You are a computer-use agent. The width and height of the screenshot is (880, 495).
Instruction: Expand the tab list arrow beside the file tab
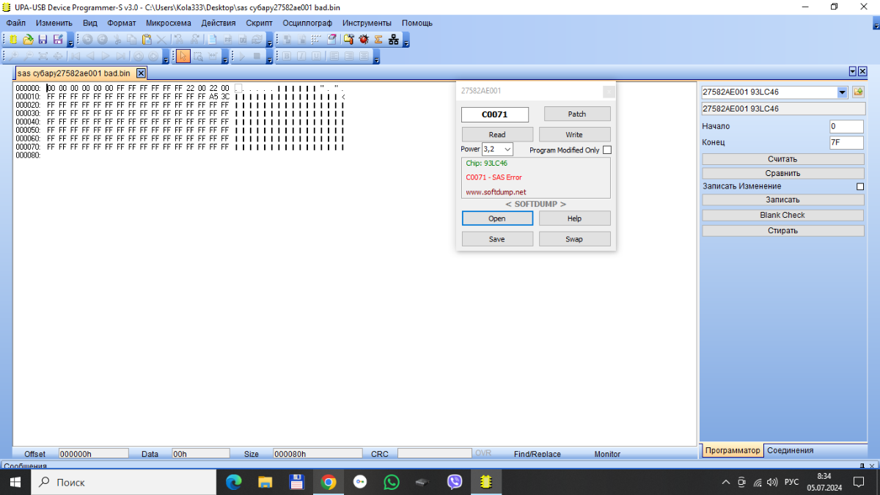pos(852,72)
